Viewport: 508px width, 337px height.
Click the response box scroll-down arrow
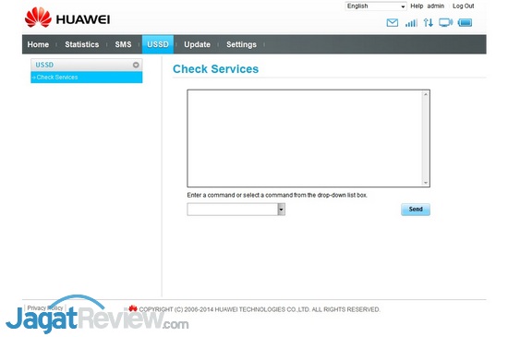pos(426,183)
